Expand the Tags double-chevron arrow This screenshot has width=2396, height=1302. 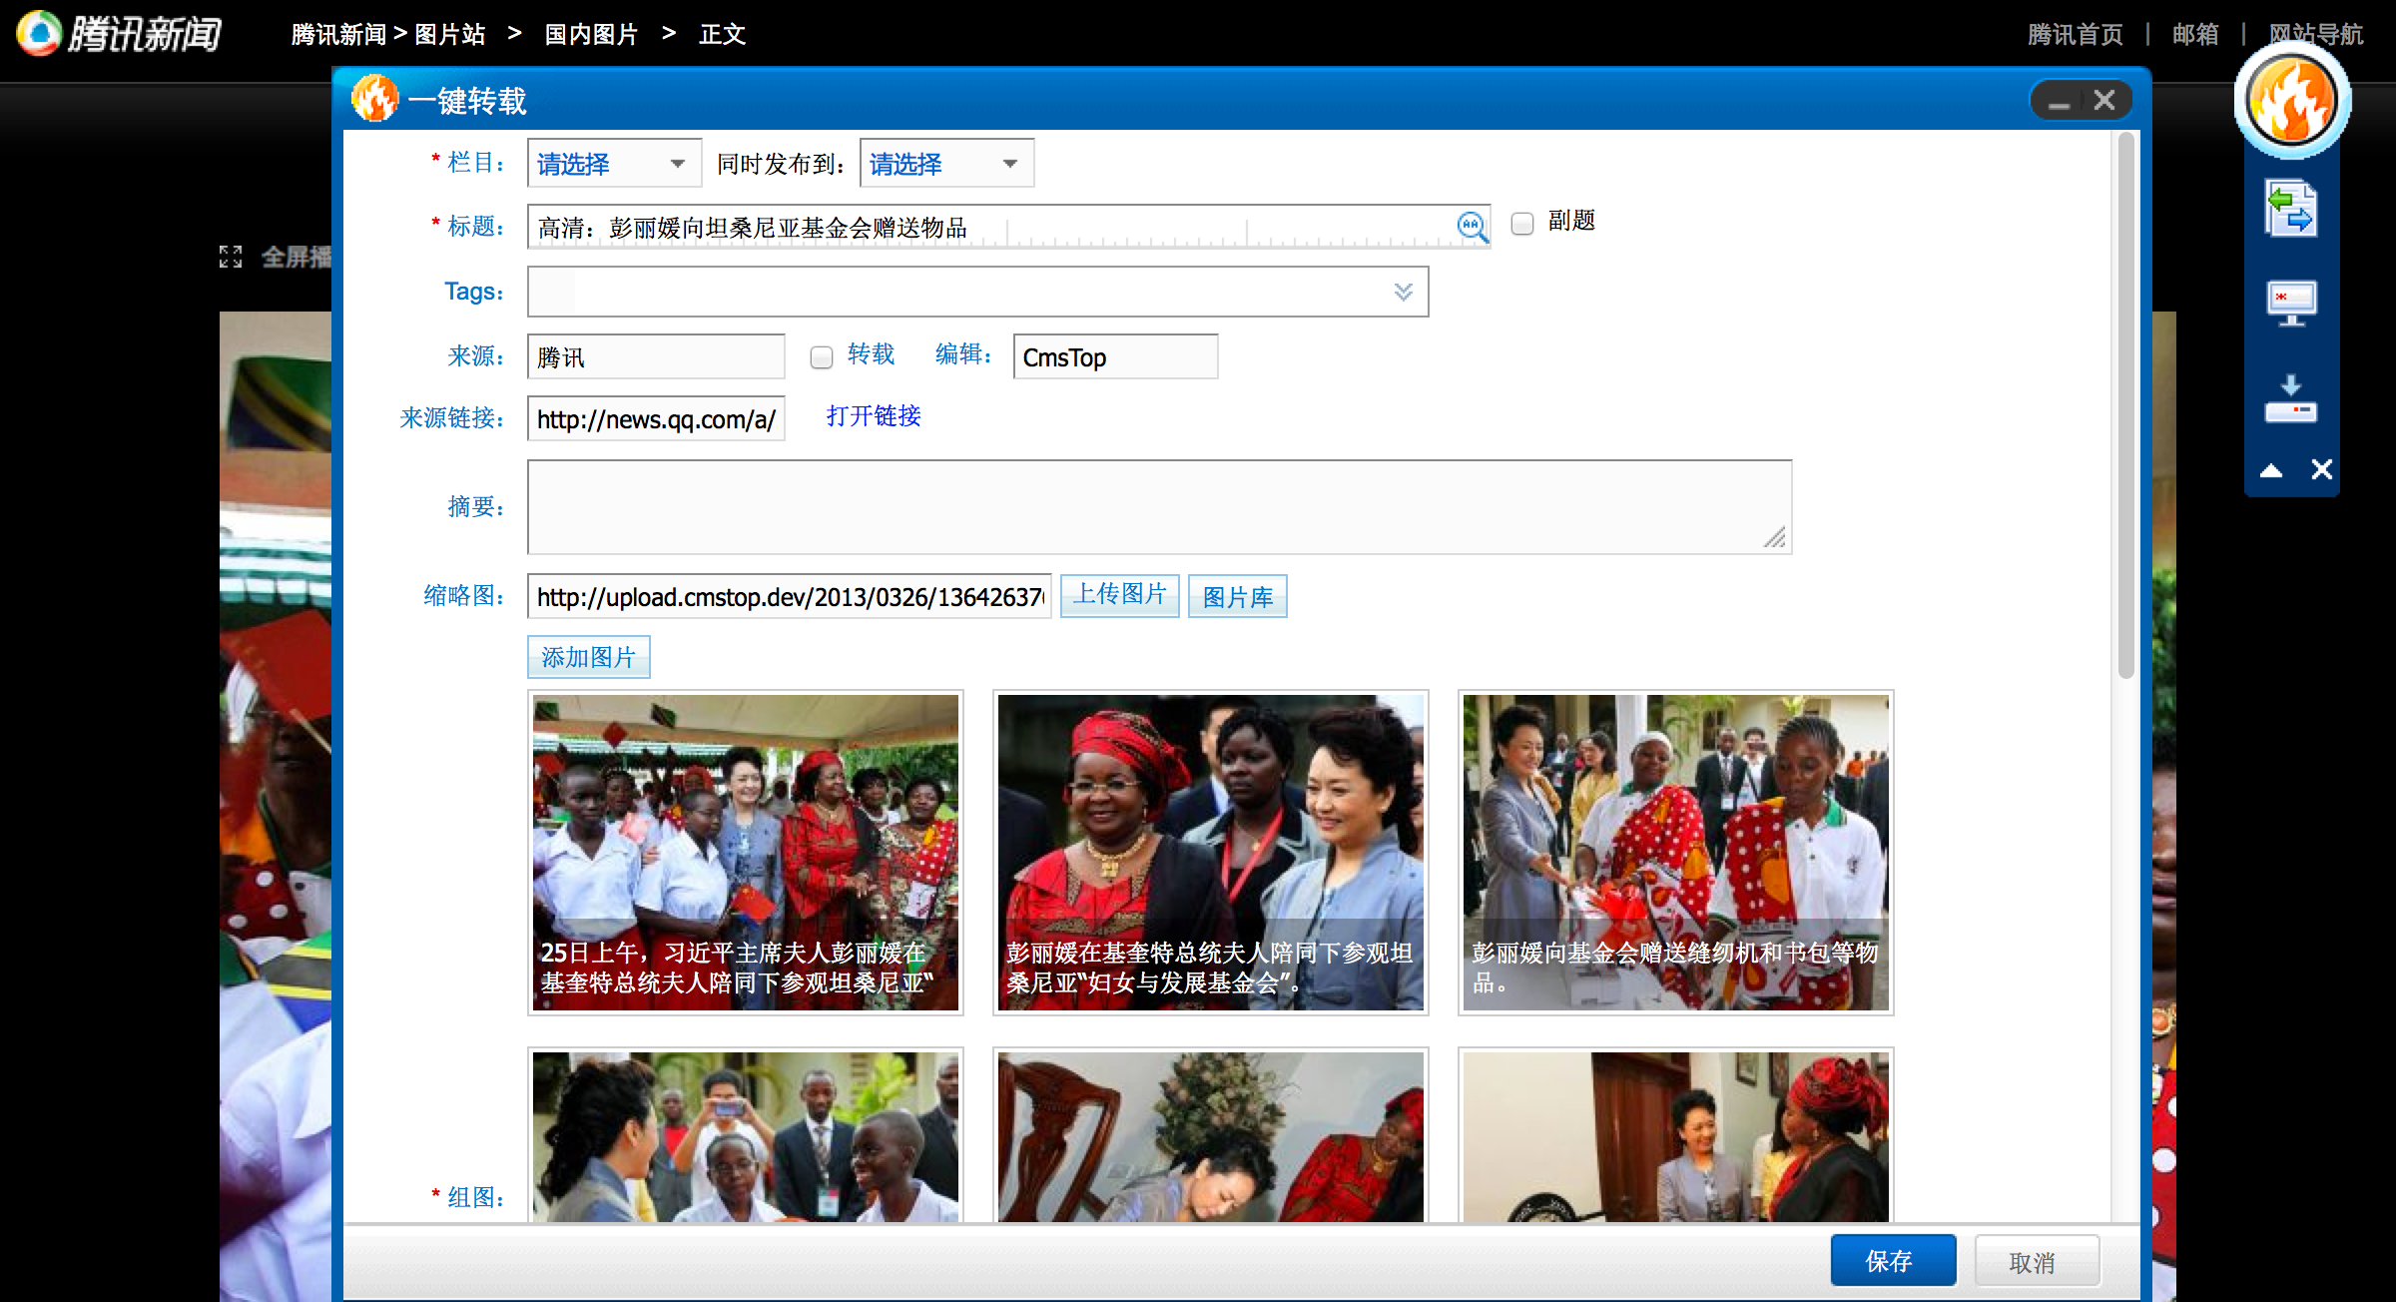(1403, 292)
